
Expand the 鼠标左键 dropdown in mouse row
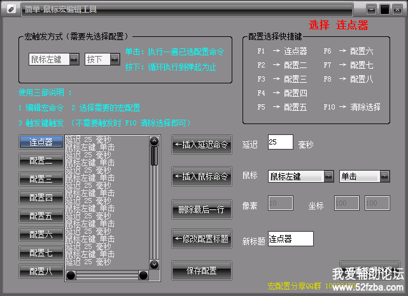point(301,176)
